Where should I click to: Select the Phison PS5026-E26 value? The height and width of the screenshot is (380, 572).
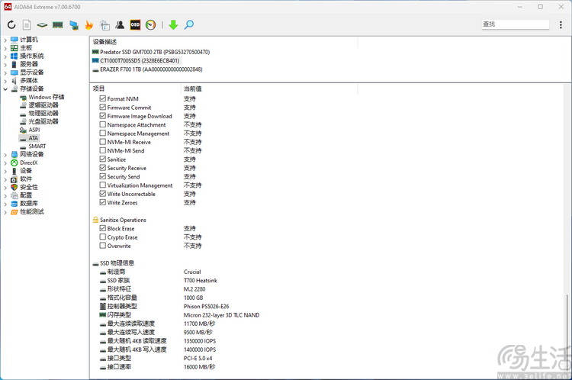(207, 306)
